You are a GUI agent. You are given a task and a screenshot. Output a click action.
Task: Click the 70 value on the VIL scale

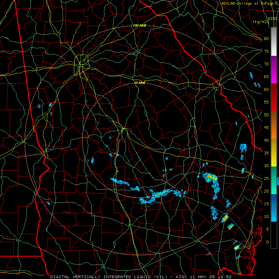266,64
